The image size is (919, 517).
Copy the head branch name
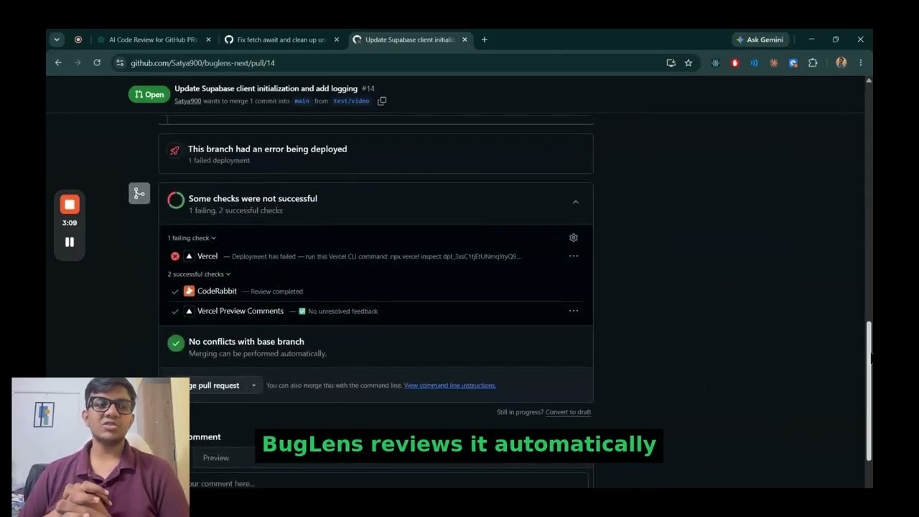382,101
